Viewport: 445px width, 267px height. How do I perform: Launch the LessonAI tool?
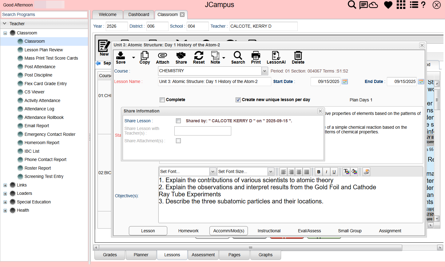click(276, 57)
